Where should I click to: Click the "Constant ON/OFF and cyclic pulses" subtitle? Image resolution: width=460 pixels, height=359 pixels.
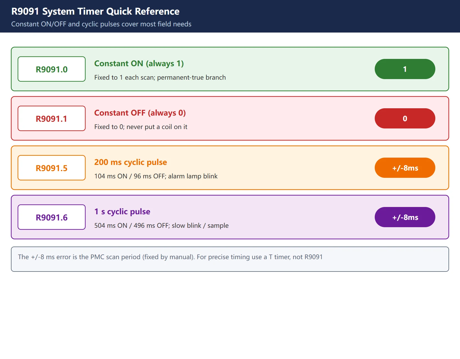[101, 24]
